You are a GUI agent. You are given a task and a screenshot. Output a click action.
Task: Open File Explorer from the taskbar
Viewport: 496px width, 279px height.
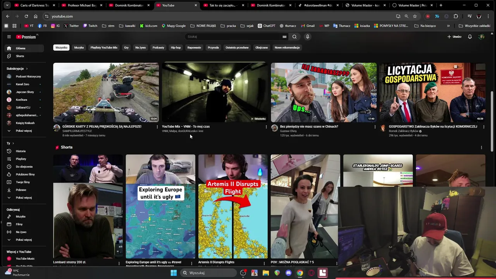pos(265,273)
